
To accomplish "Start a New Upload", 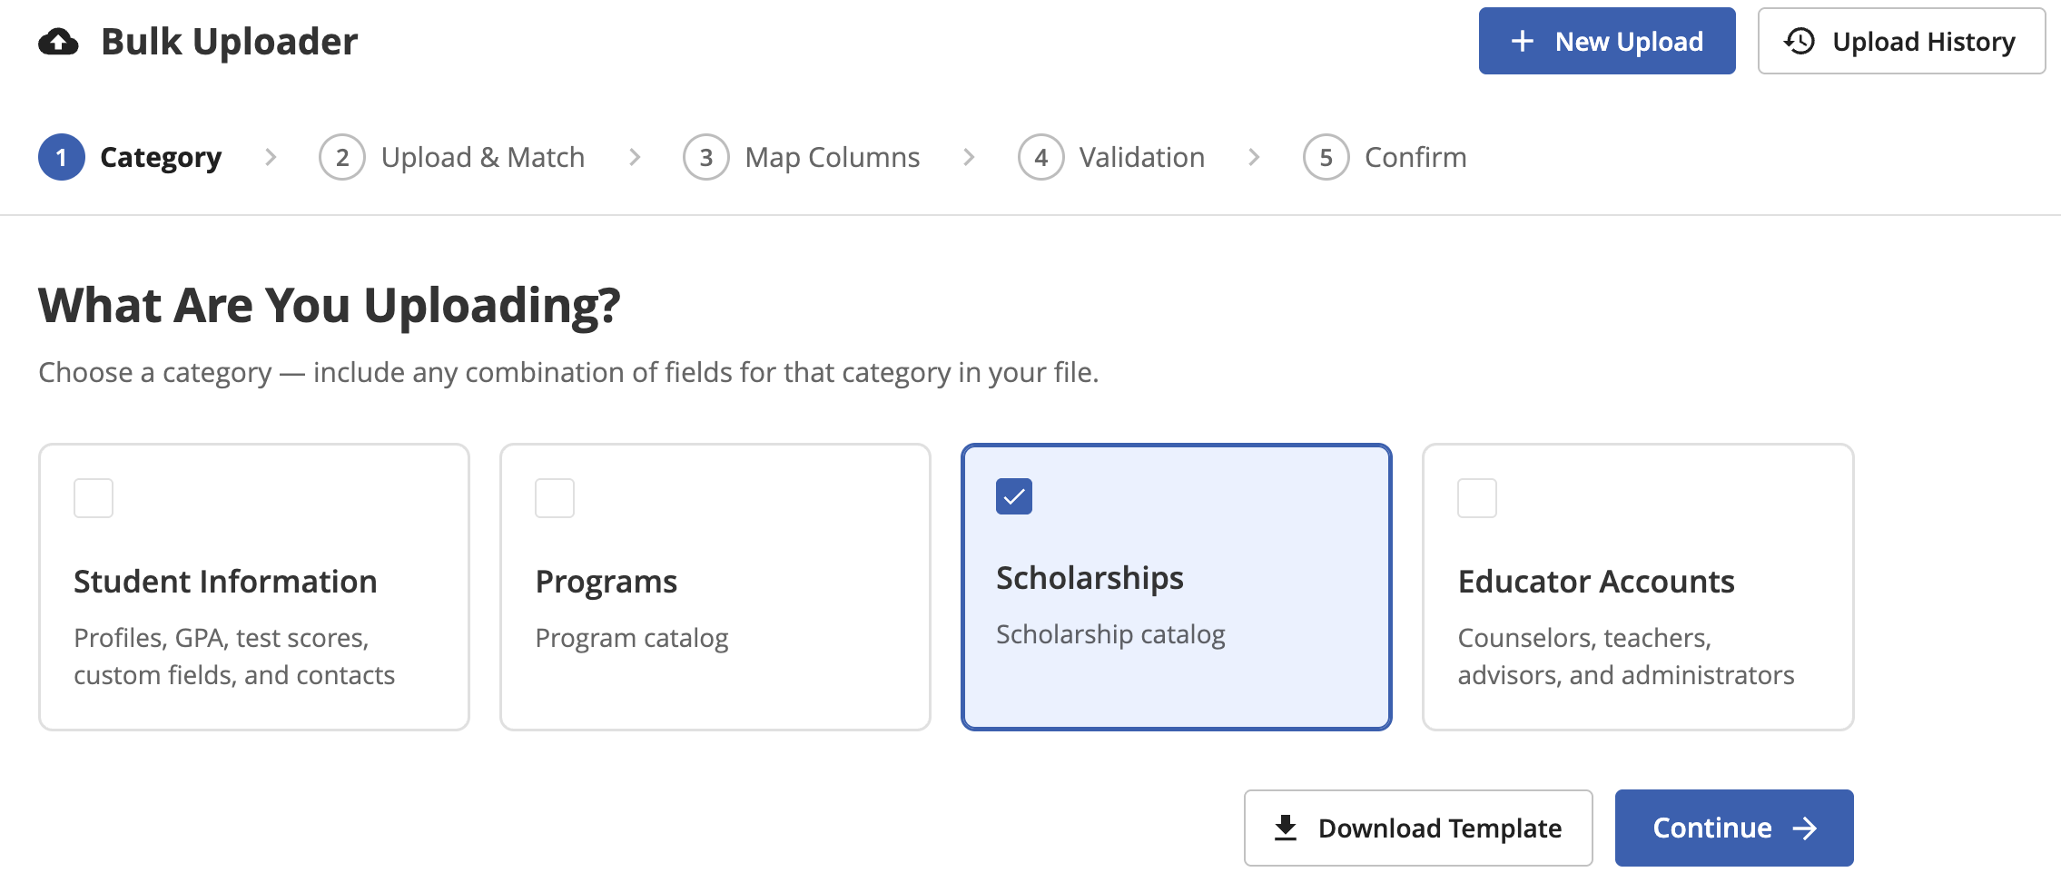I will (1607, 41).
